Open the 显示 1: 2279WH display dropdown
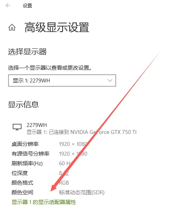 [62, 81]
